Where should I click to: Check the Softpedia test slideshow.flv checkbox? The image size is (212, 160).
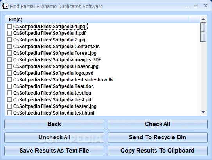(x=10, y=80)
